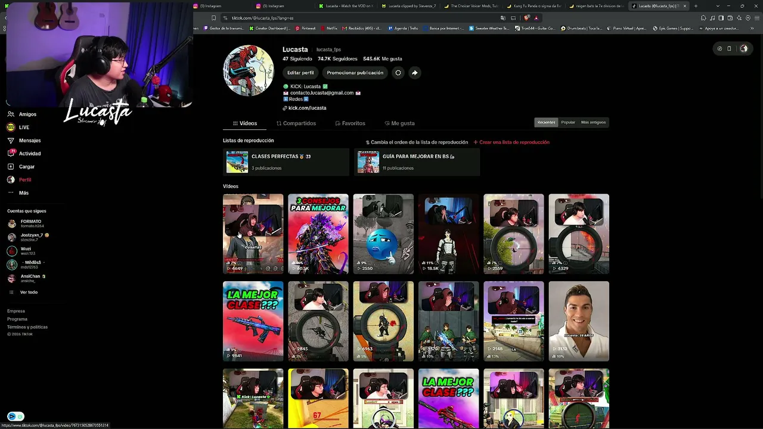The width and height of the screenshot is (763, 429).
Task: Expand the Más menu
Action: coord(18,193)
